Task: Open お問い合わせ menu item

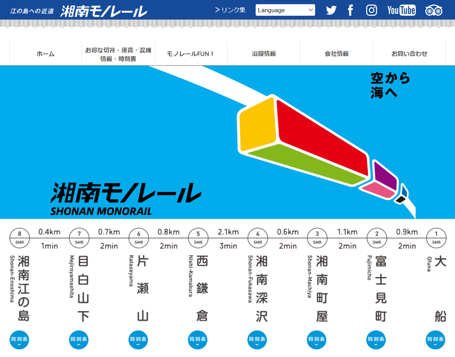Action: coord(409,53)
